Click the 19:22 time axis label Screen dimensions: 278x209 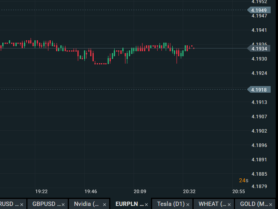[41, 192]
